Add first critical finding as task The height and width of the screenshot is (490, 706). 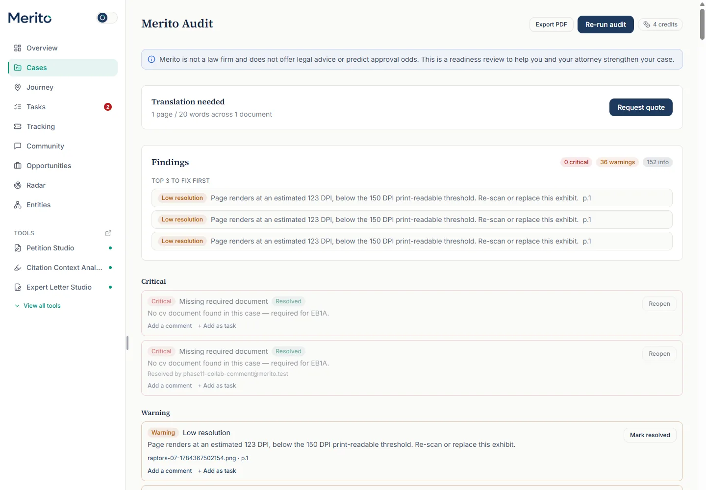point(217,326)
